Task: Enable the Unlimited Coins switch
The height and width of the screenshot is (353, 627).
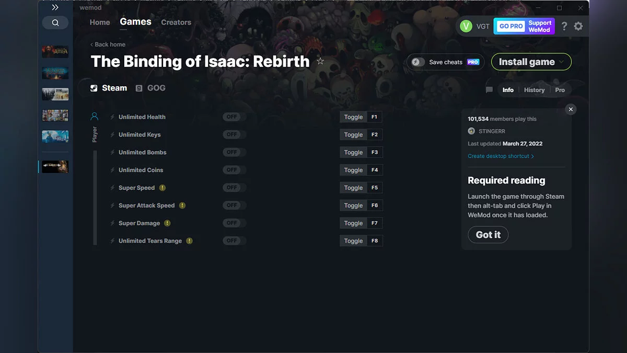Action: pyautogui.click(x=232, y=170)
